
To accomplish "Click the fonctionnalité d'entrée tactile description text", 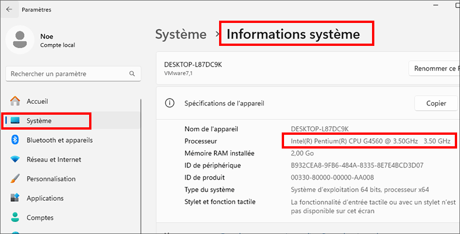I will (373, 206).
